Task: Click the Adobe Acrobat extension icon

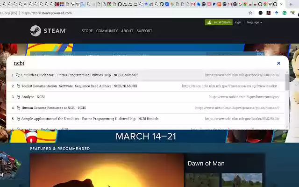Action: 269,13
